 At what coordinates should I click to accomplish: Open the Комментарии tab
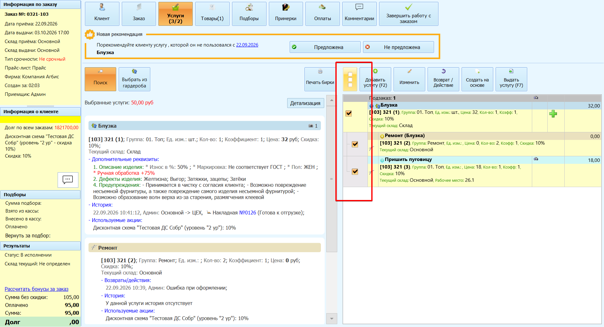359,14
